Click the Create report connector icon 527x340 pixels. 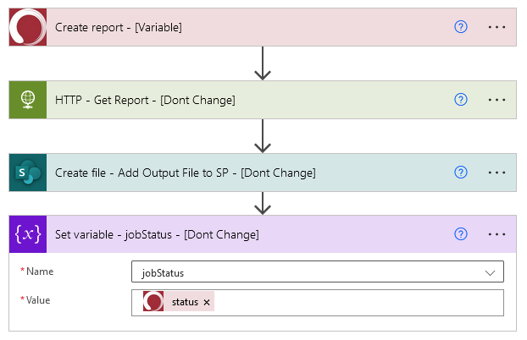tap(27, 27)
